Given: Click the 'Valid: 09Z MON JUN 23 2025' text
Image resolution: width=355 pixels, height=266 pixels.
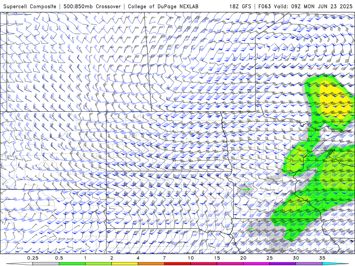Looking at the screenshot, I should (313, 6).
